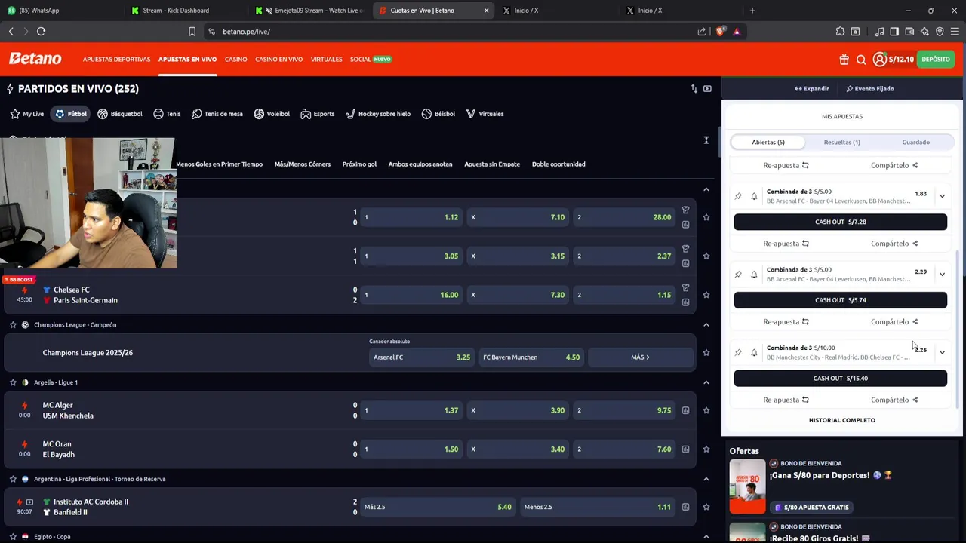Open the S/80 welcome bonus offer thumbnail
This screenshot has width=966, height=543.
tap(747, 486)
